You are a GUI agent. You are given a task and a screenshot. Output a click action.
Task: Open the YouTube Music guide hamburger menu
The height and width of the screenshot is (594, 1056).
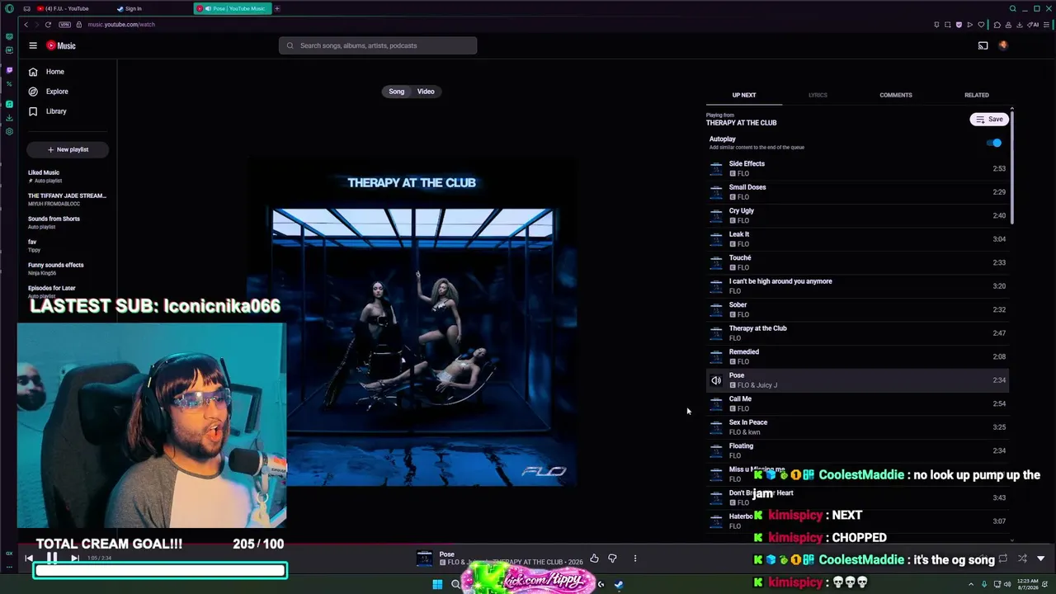33,45
